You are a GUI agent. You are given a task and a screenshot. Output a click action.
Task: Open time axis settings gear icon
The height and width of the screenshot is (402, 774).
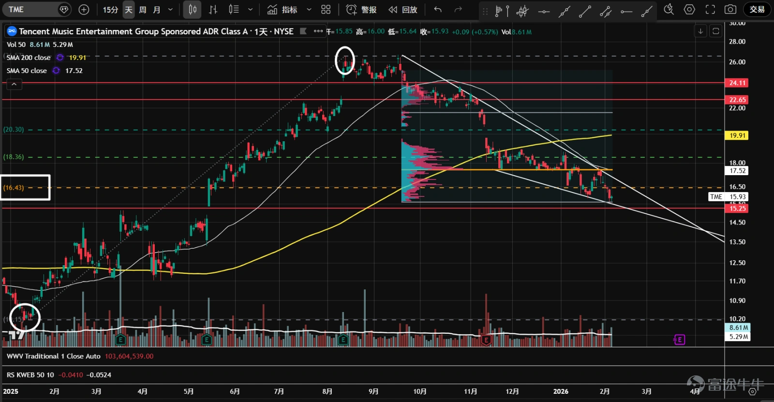(753, 391)
